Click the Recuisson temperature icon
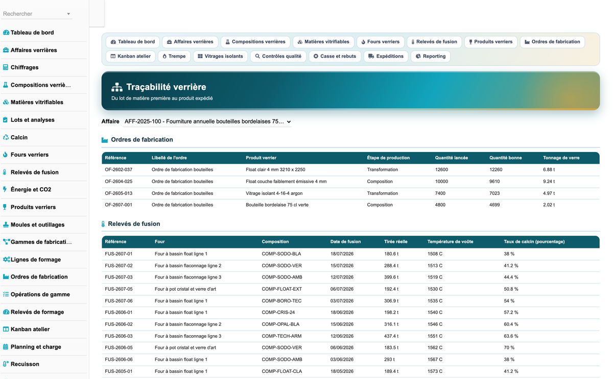The image size is (613, 379). pyautogui.click(x=6, y=364)
